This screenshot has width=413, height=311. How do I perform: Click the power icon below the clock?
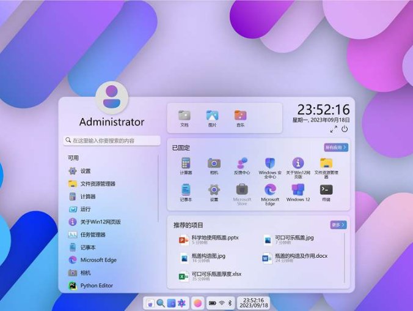[x=345, y=129]
